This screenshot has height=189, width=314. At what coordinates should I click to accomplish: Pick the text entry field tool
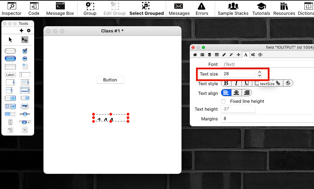coord(25,75)
